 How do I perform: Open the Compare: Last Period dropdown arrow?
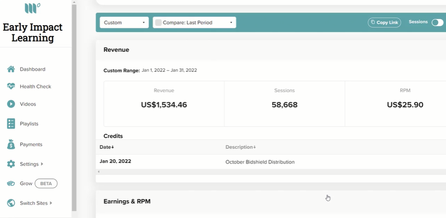(231, 22)
